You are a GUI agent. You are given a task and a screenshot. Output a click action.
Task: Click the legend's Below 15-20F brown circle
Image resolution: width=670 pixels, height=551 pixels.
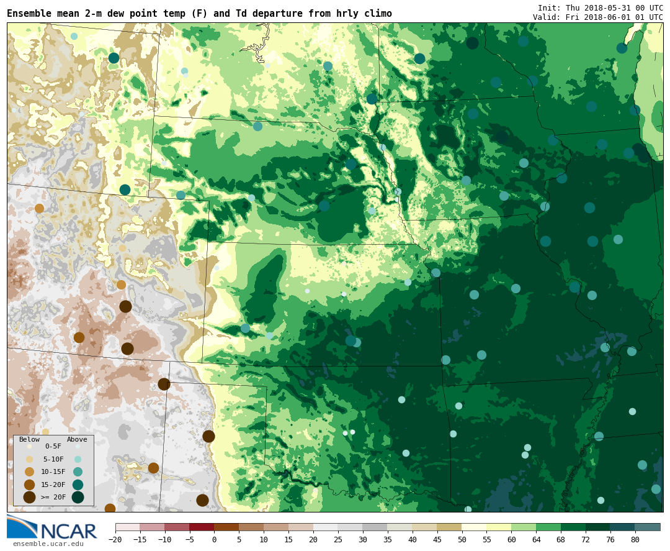[30, 485]
